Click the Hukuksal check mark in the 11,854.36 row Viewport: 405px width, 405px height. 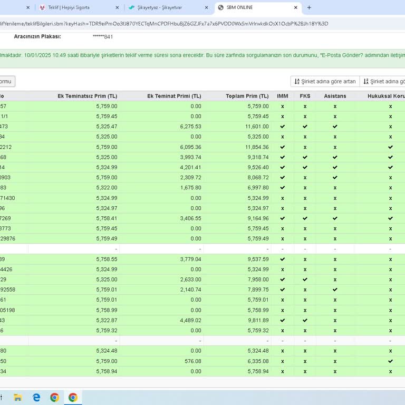[390, 147]
